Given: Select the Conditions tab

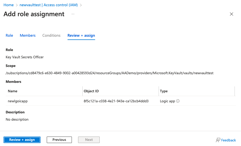Looking at the screenshot, I should [51, 35].
